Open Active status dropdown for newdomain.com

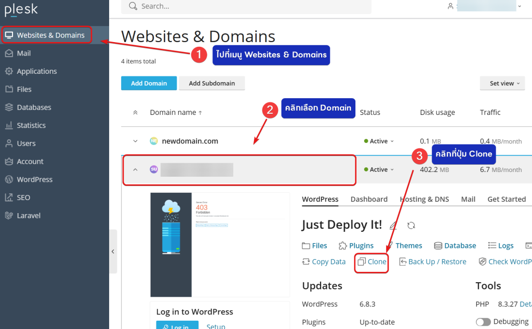coord(379,141)
